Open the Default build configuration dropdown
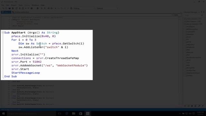 (107, 8)
